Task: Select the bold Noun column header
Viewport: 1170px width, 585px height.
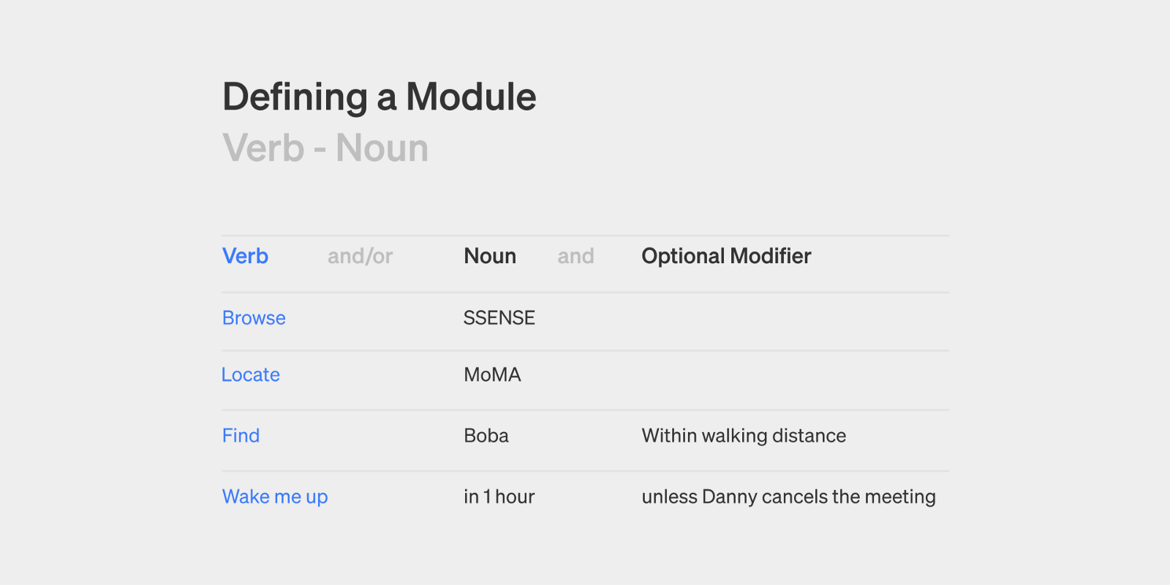Action: (490, 256)
